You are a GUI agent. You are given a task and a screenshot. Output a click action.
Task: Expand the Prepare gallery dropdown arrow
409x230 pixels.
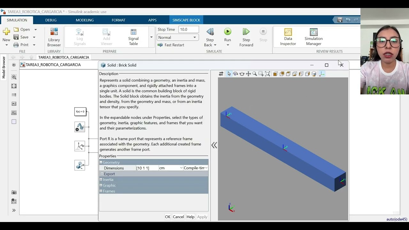(x=151, y=37)
